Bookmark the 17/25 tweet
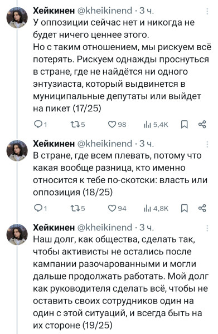Screen dimensions: 218x334 (185, 124)
